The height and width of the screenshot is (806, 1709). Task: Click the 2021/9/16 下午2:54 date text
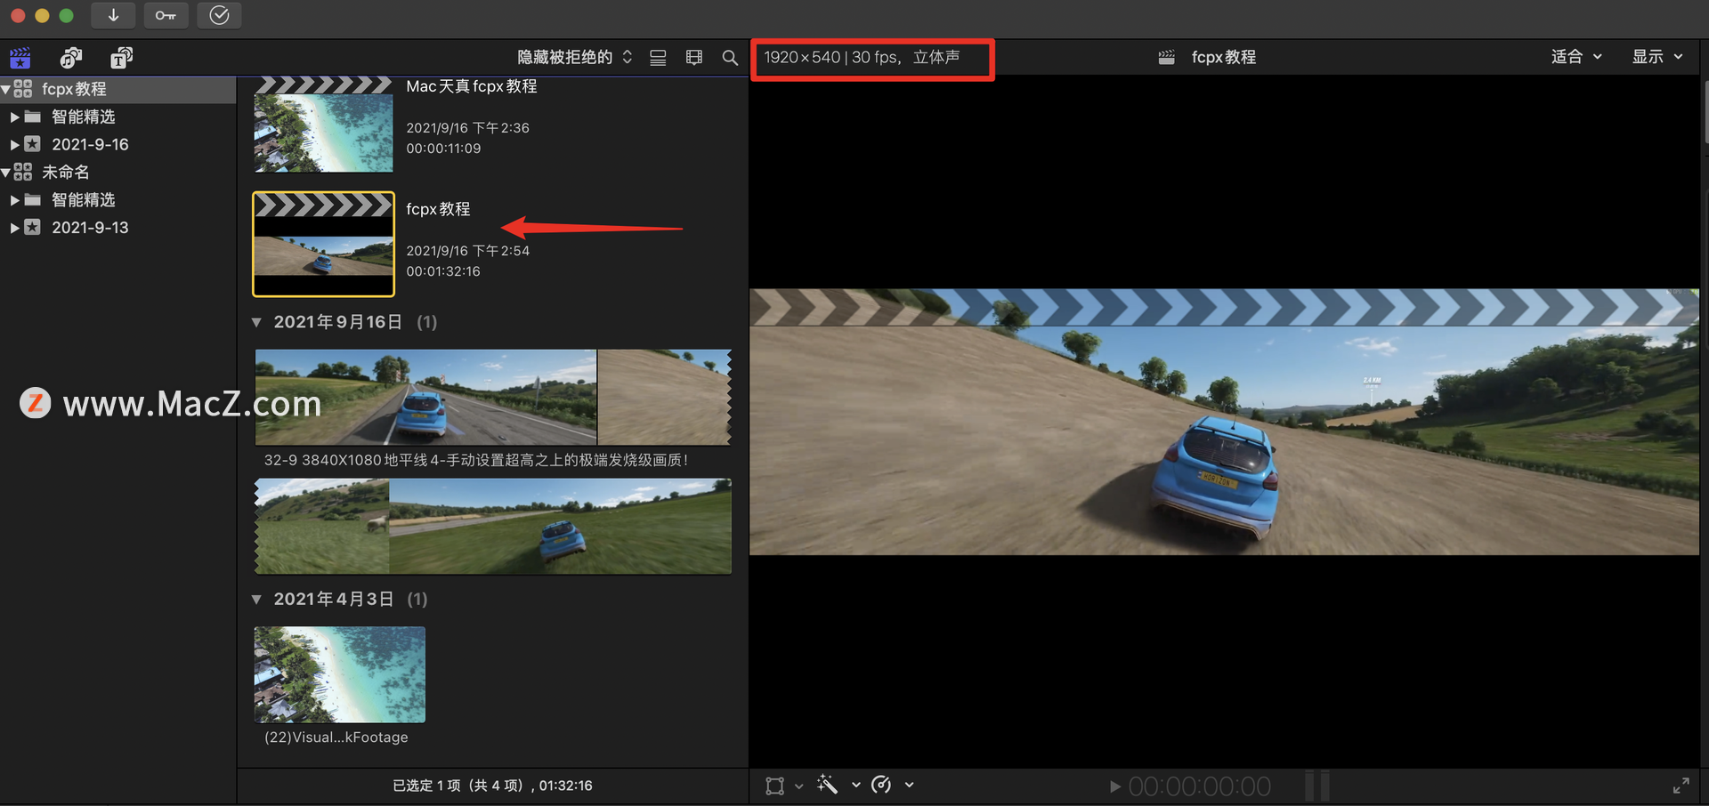(468, 251)
